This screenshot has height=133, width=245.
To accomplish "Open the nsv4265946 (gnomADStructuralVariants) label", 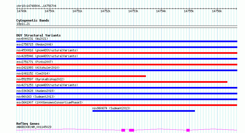I will coord(47,56).
